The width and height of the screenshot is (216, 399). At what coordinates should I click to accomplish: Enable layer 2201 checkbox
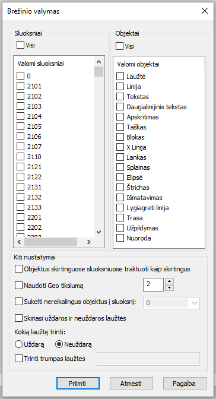[x=20, y=217]
